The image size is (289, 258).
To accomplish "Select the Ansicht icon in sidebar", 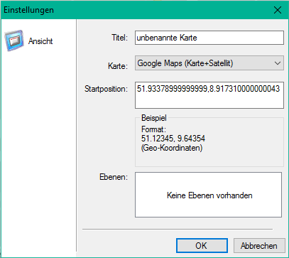I will 14,41.
